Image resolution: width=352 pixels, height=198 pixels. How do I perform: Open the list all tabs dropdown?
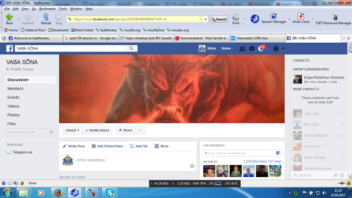coord(344,38)
